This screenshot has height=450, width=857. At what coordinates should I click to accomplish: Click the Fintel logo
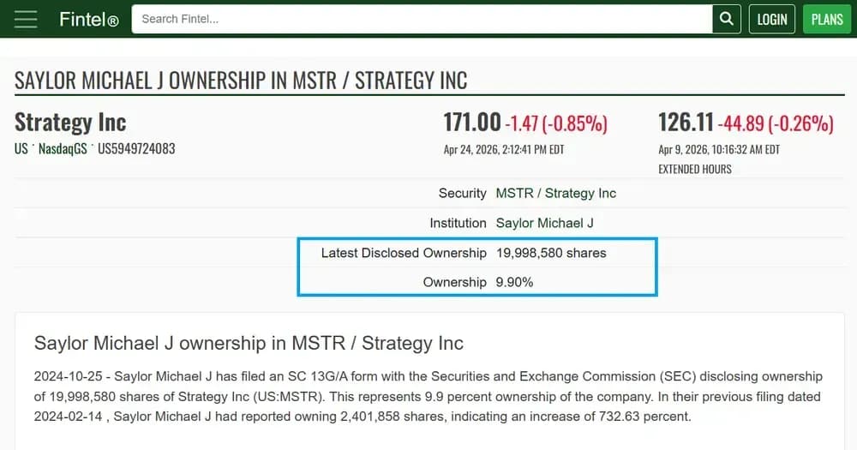[x=88, y=19]
